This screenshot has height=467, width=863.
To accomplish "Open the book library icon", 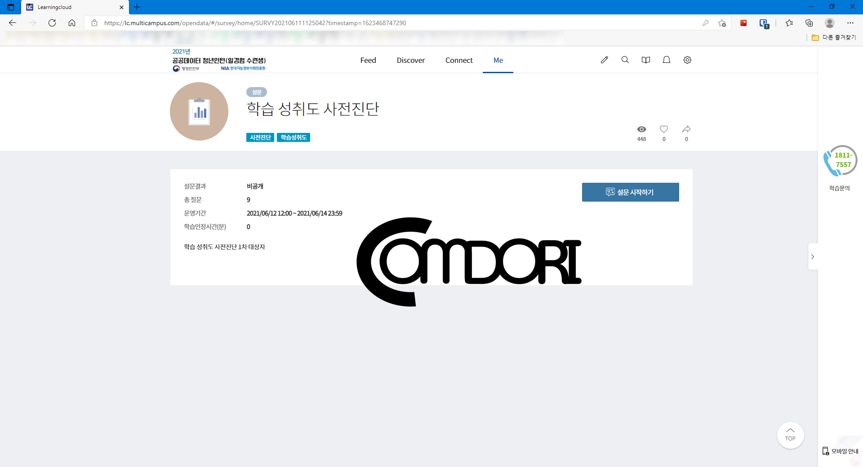I will (645, 60).
